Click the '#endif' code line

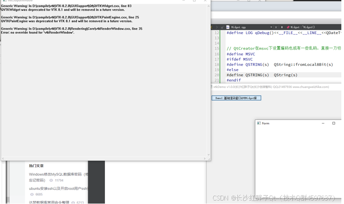[x=233, y=80]
